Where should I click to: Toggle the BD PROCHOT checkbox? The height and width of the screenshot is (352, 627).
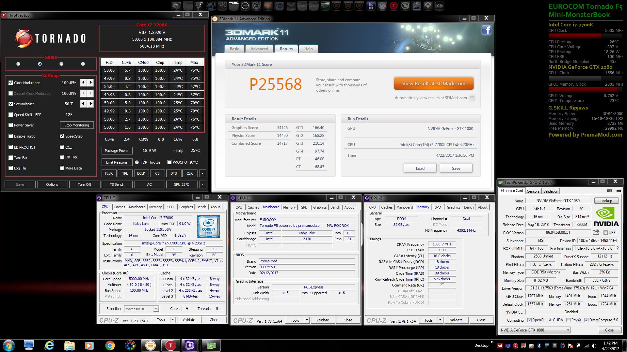coord(11,147)
